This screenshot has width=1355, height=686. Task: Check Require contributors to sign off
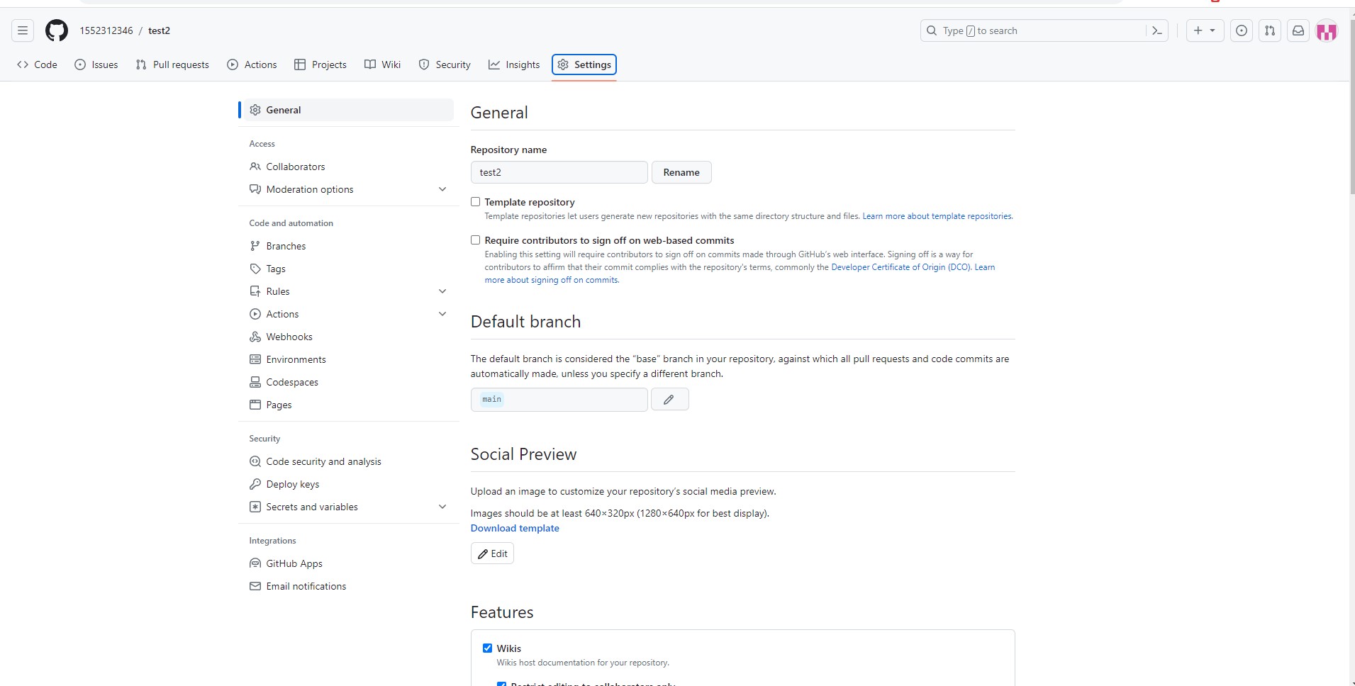click(476, 240)
